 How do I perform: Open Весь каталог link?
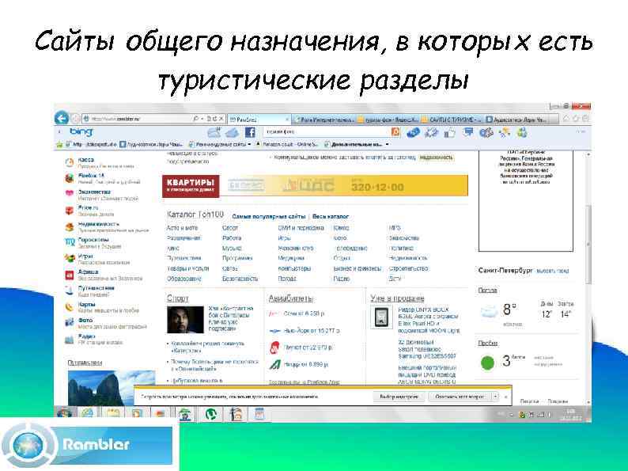[331, 216]
